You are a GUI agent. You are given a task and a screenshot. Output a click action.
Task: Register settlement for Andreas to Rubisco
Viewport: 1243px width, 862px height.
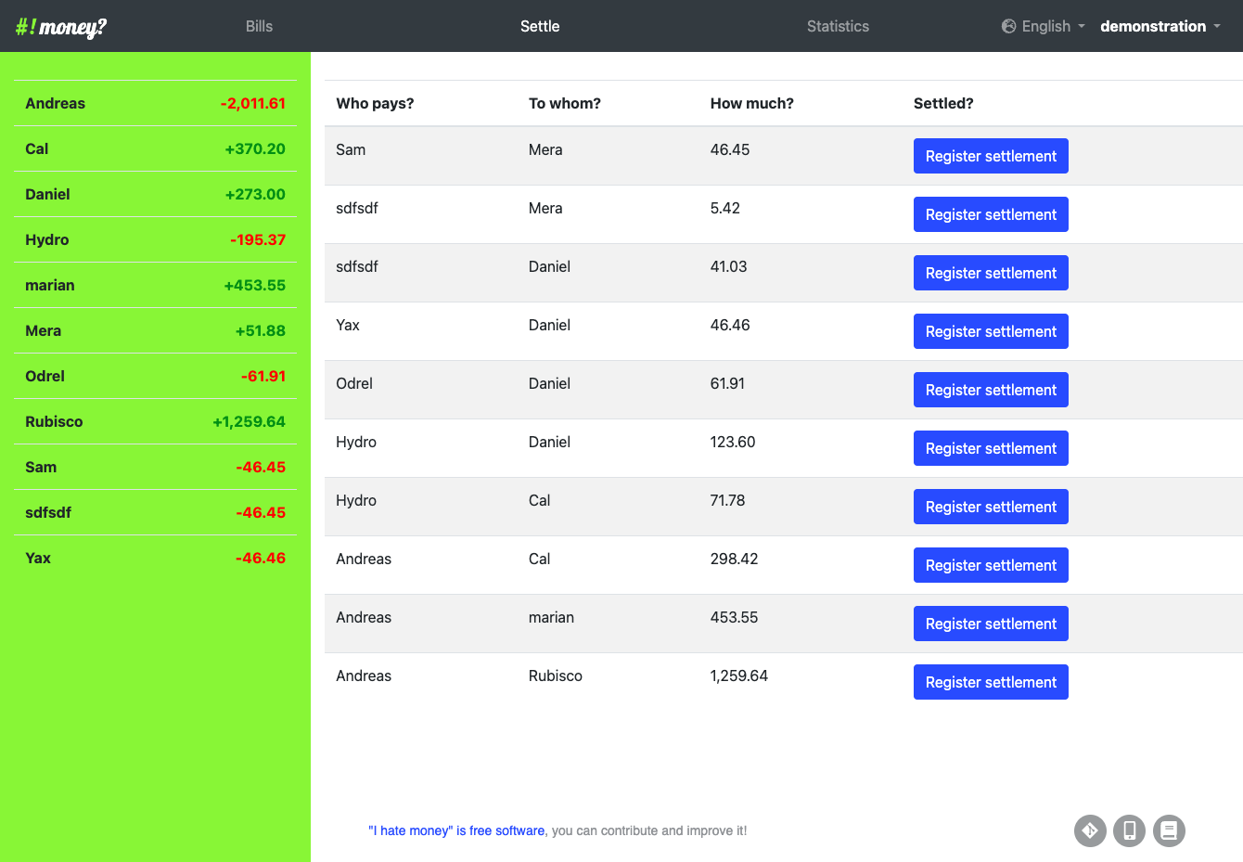[x=991, y=682]
